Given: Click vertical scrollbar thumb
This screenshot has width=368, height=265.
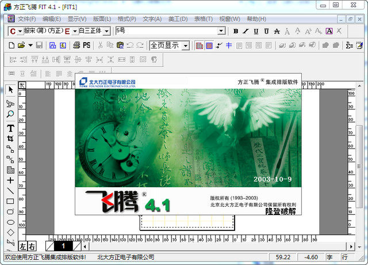Looking at the screenshot, I should pyautogui.click(x=359, y=166).
